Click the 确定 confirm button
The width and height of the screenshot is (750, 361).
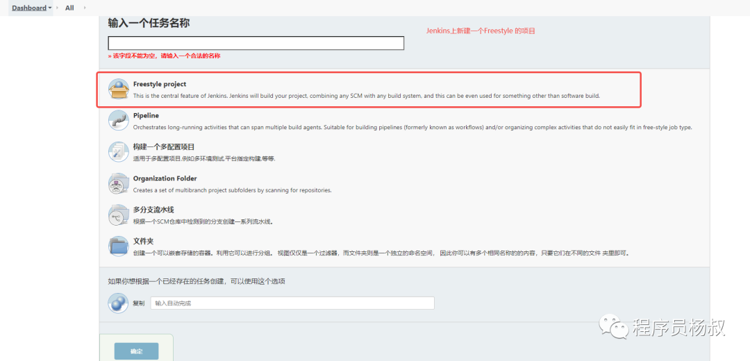pyautogui.click(x=136, y=351)
